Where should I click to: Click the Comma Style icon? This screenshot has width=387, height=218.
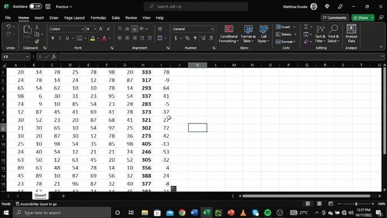coord(195,38)
